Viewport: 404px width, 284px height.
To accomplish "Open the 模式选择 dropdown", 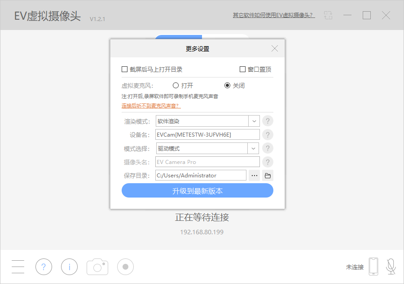I will pyautogui.click(x=255, y=148).
